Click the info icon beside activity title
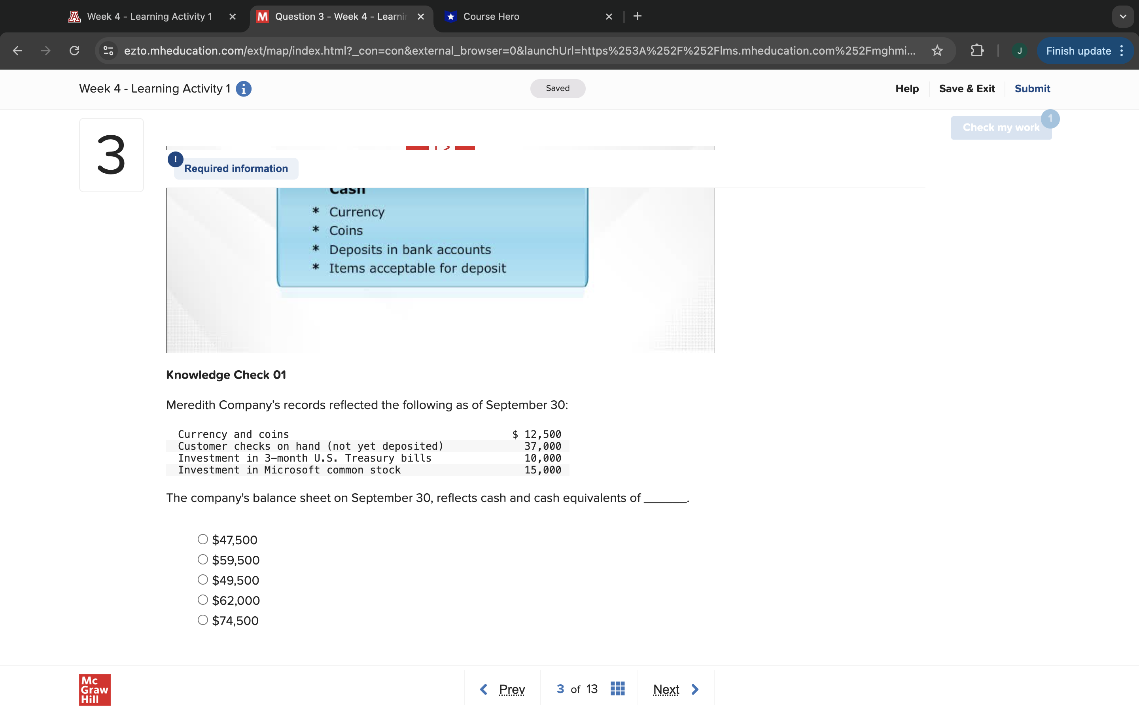Image resolution: width=1139 pixels, height=712 pixels. pyautogui.click(x=243, y=89)
